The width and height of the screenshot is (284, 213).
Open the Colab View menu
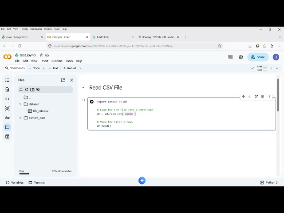pos(34,61)
